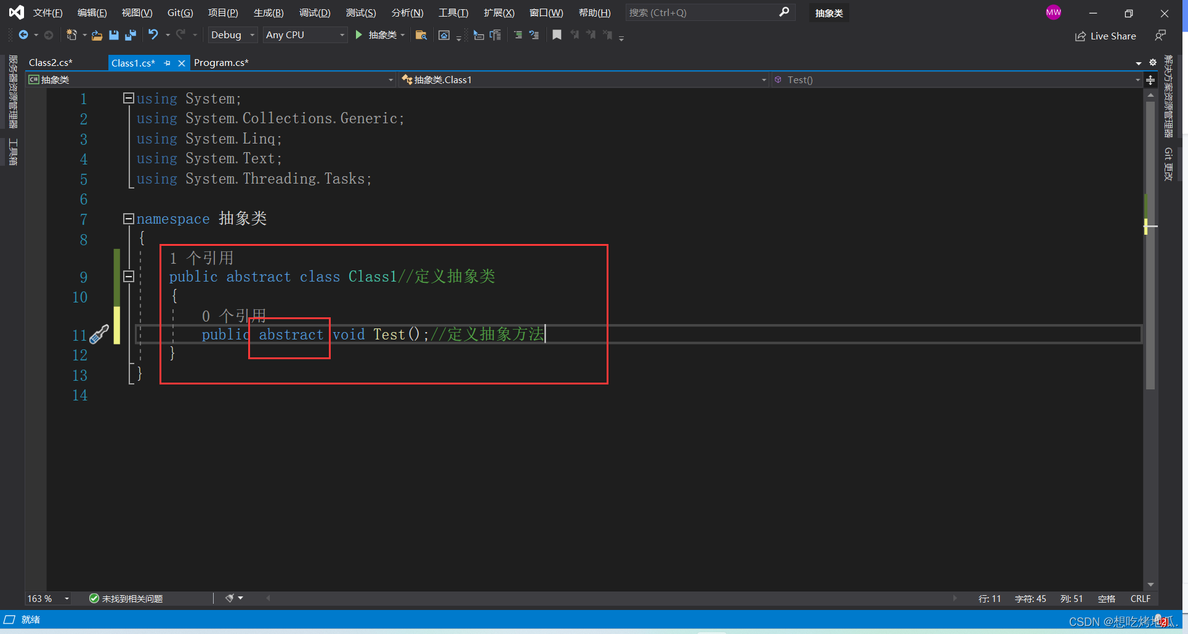Click the green check no-issues icon
Viewport: 1188px width, 634px height.
click(94, 598)
